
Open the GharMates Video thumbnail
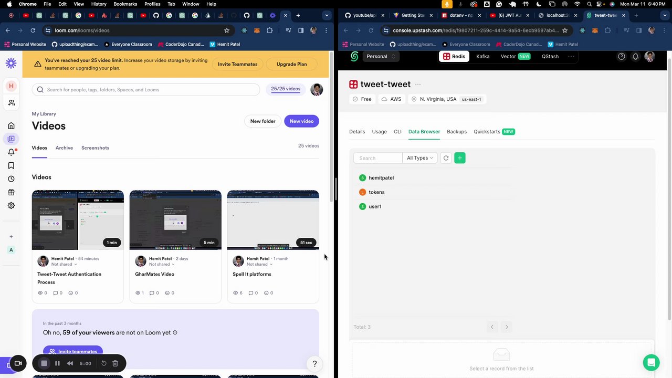(x=175, y=220)
